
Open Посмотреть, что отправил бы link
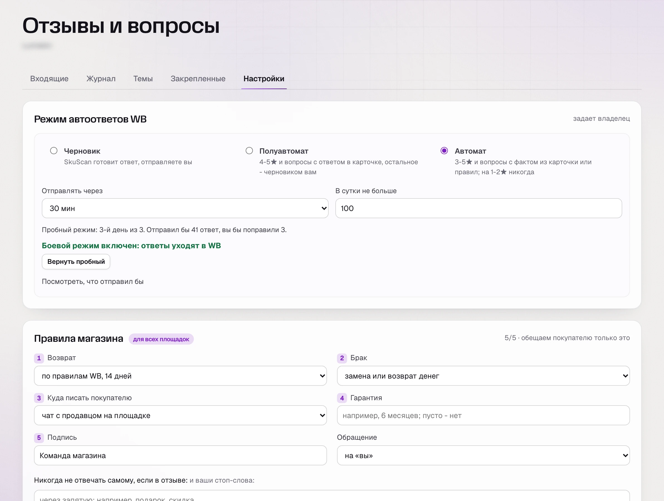pos(92,281)
